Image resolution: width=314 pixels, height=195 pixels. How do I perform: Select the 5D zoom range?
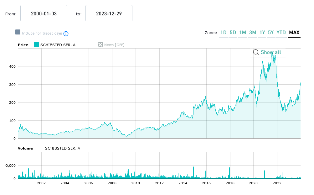[x=233, y=33]
